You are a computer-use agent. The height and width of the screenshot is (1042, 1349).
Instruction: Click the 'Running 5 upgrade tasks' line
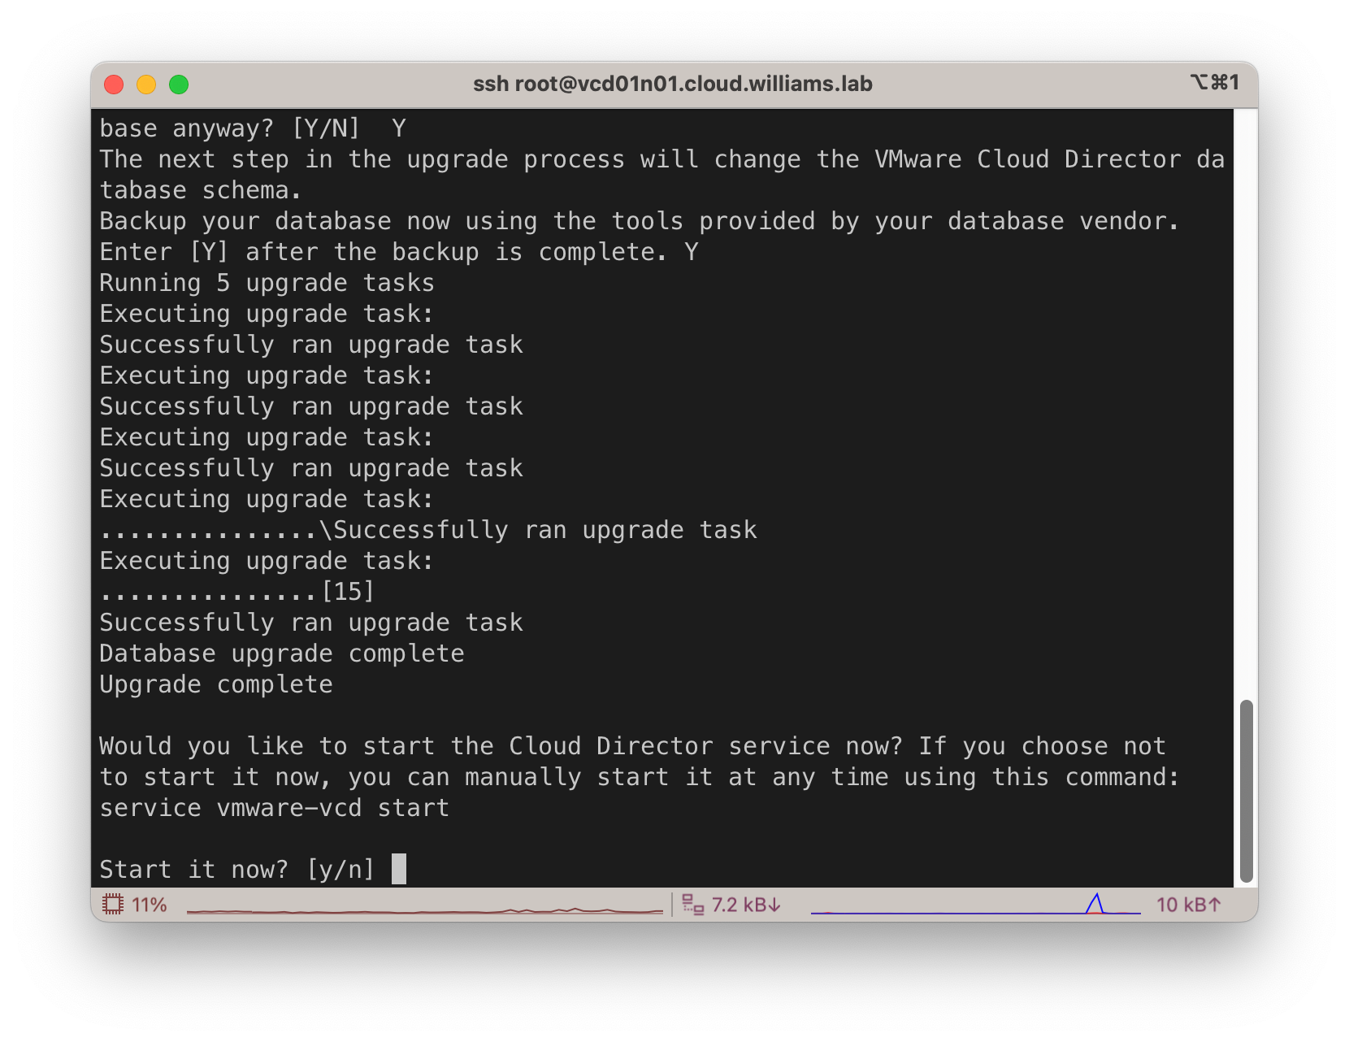(267, 283)
